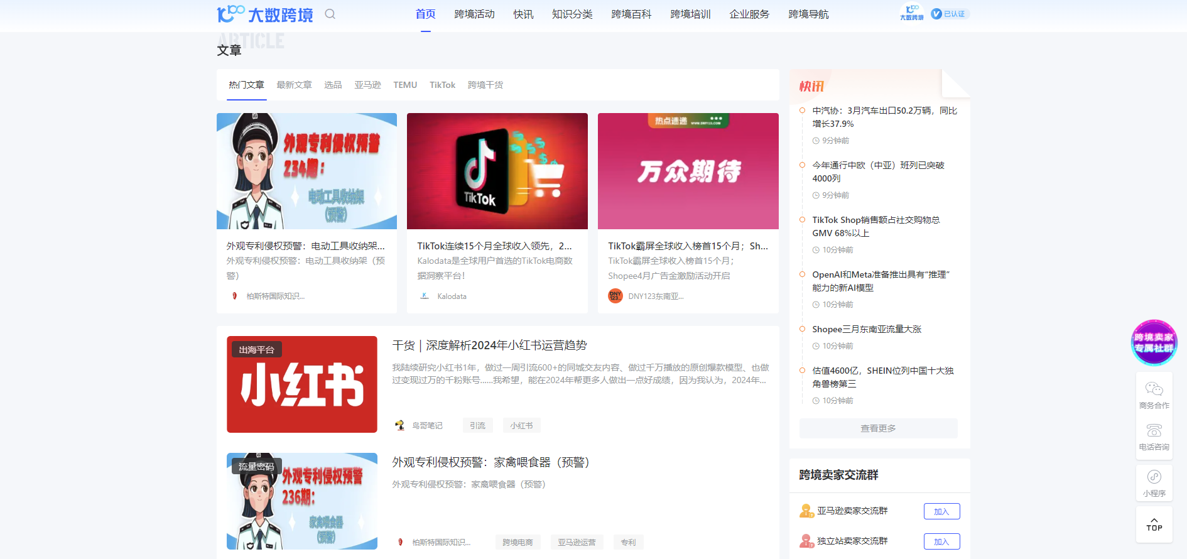This screenshot has width=1187, height=559.
Task: Open the 大数跨境 site logo
Action: [x=265, y=14]
